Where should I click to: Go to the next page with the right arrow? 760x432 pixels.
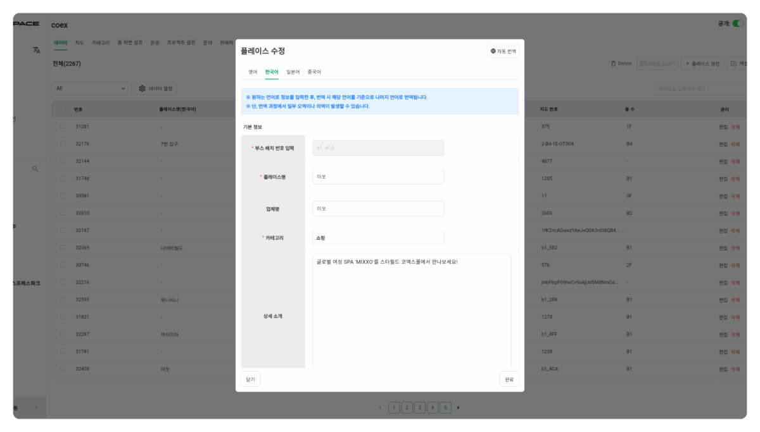tap(458, 407)
